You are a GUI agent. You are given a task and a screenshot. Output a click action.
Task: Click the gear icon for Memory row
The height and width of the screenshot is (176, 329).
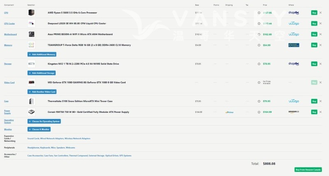coord(259,45)
